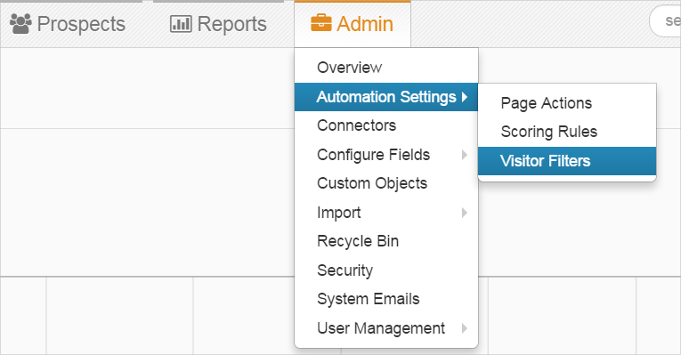Choose Page Actions in the submenu
This screenshot has width=681, height=355.
pyautogui.click(x=567, y=103)
